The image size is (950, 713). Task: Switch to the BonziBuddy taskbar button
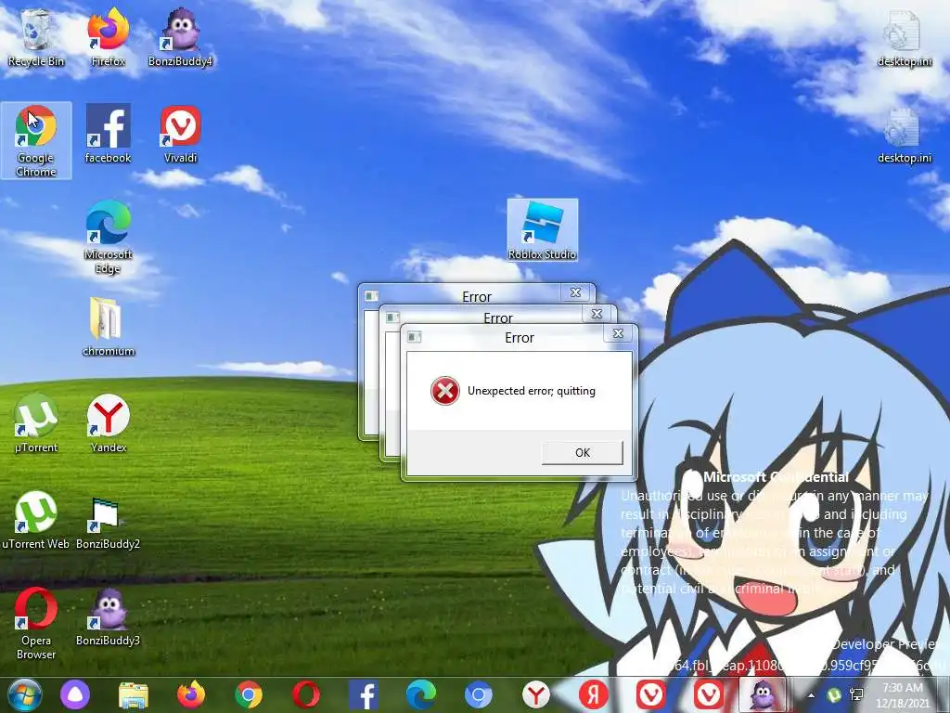coord(762,695)
